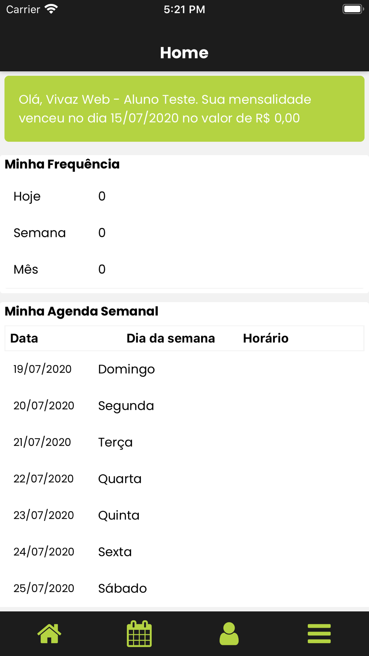Open the hamburger menu icon
369x656 pixels.
click(x=319, y=633)
